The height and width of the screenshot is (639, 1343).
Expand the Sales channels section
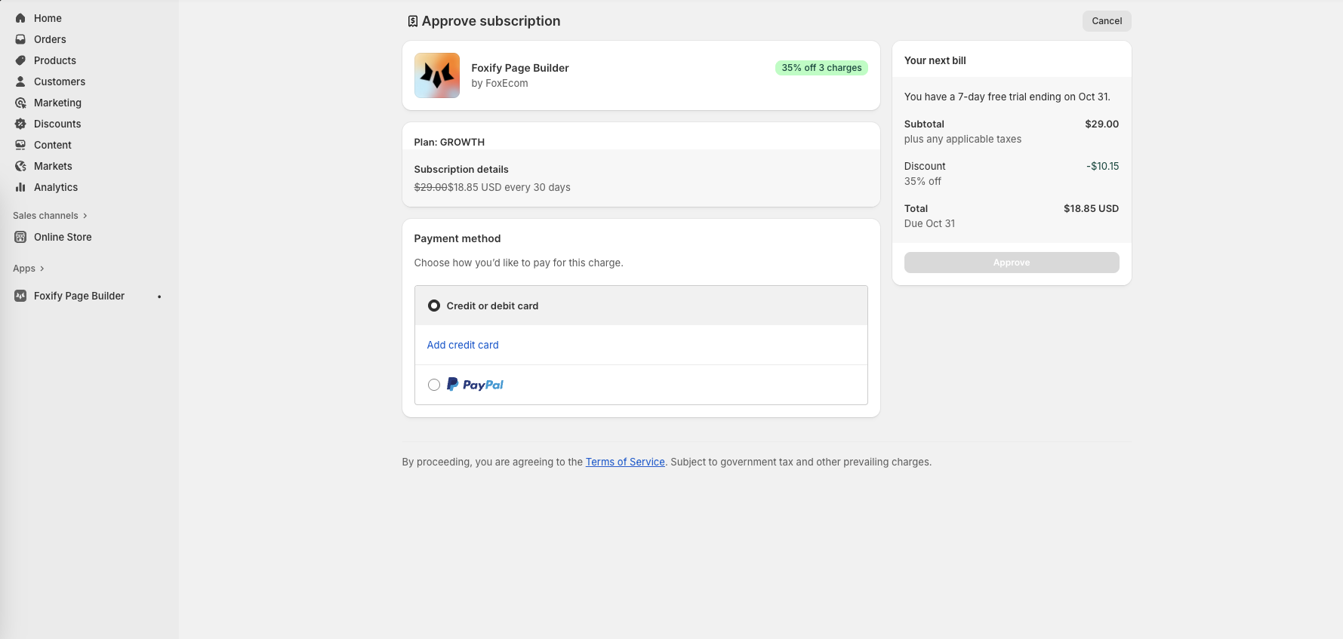click(x=50, y=216)
